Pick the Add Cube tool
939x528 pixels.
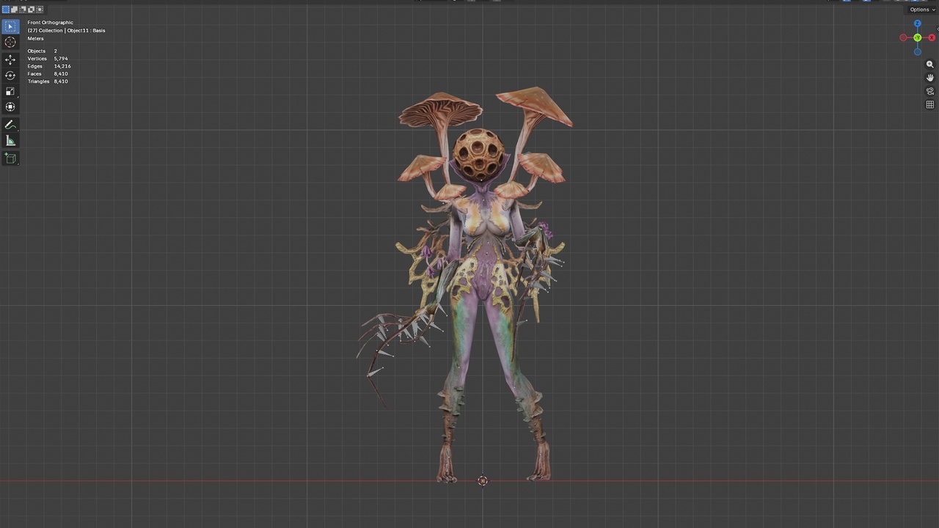point(10,158)
